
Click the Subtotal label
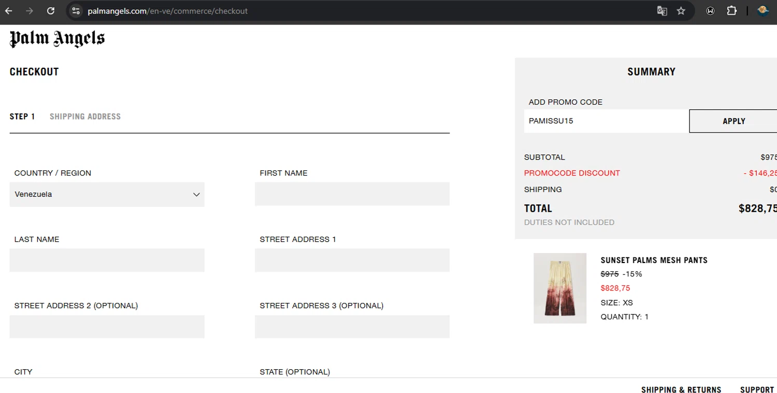coord(544,157)
